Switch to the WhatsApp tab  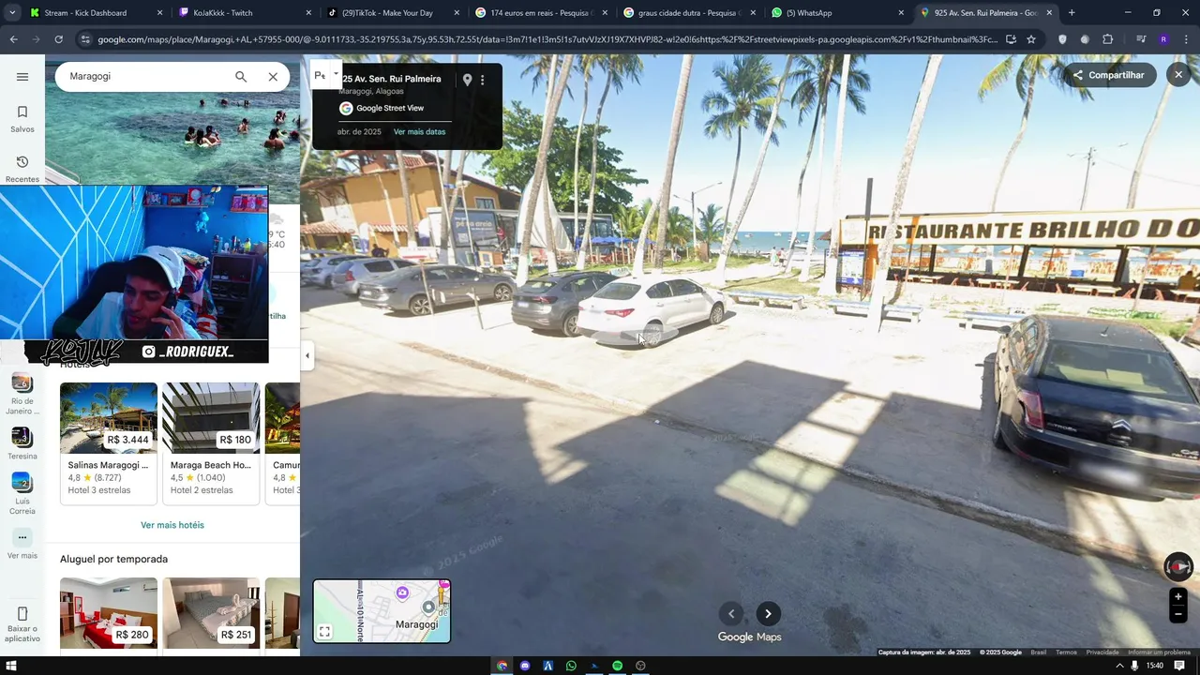836,13
